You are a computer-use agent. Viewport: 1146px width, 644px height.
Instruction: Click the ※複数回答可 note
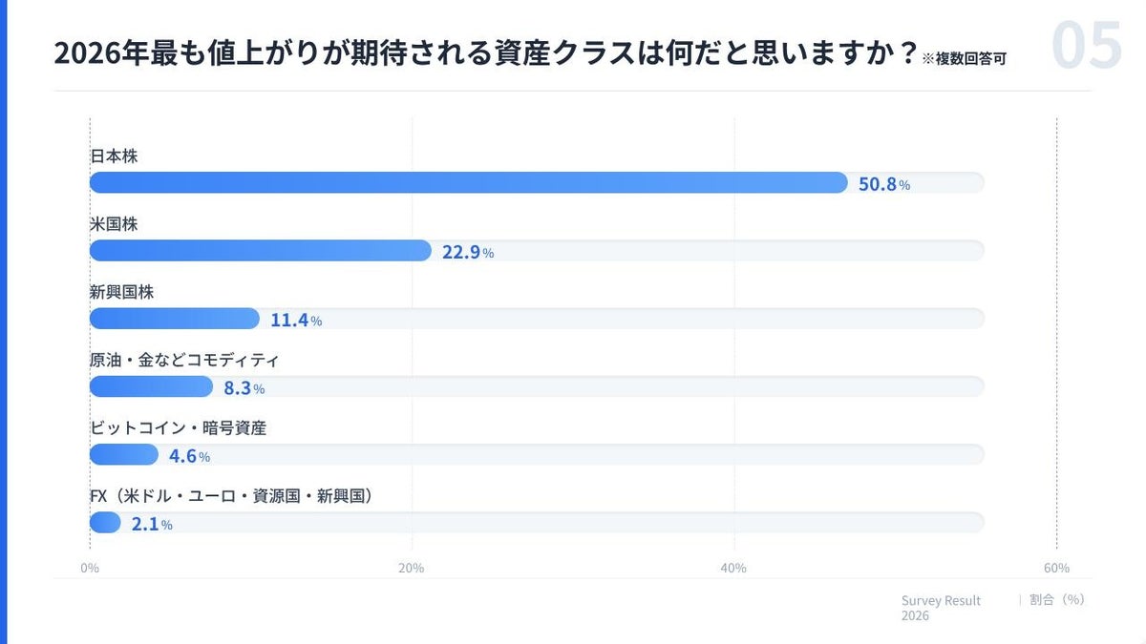pos(964,59)
